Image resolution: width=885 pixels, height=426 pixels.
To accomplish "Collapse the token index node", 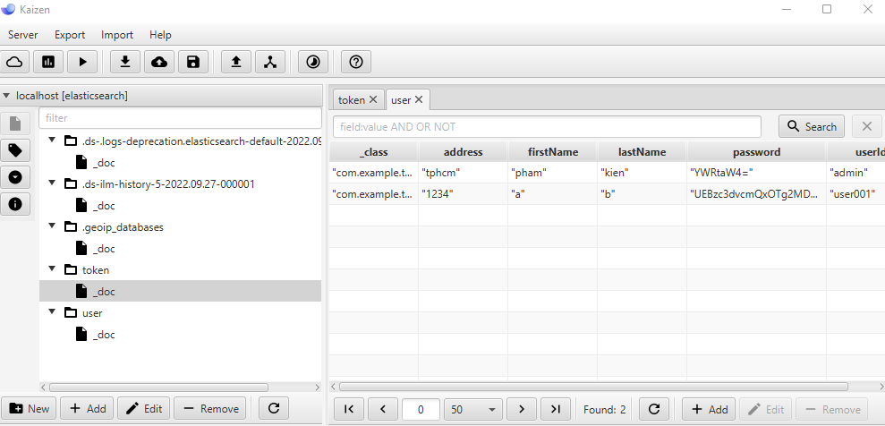I will [x=53, y=268].
